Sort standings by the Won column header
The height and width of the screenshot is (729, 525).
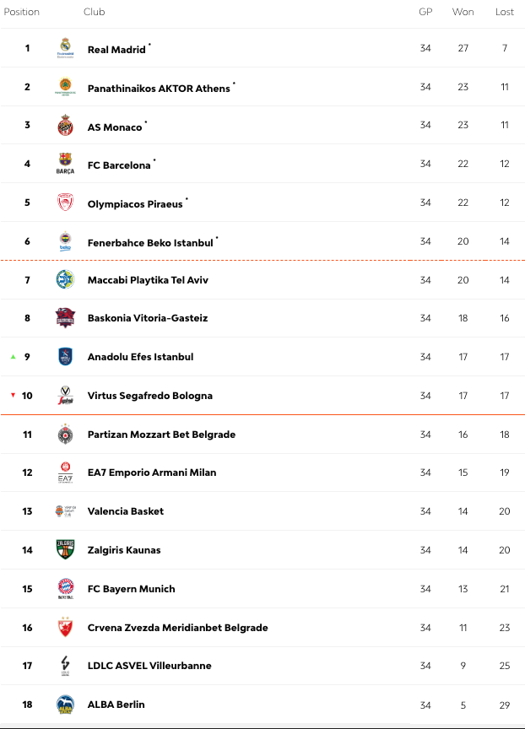pyautogui.click(x=463, y=12)
